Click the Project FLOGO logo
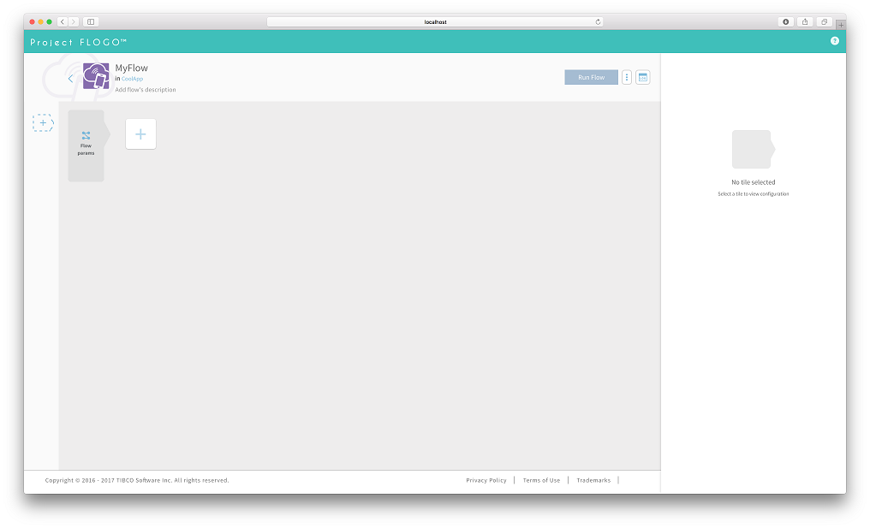The height and width of the screenshot is (528, 870). (x=78, y=42)
